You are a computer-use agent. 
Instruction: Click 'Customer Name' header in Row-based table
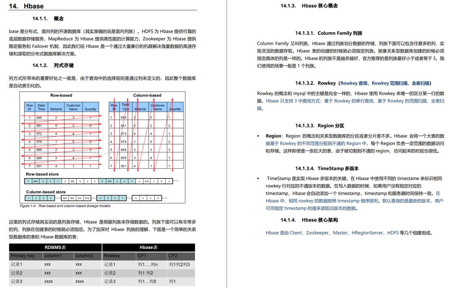(73, 107)
